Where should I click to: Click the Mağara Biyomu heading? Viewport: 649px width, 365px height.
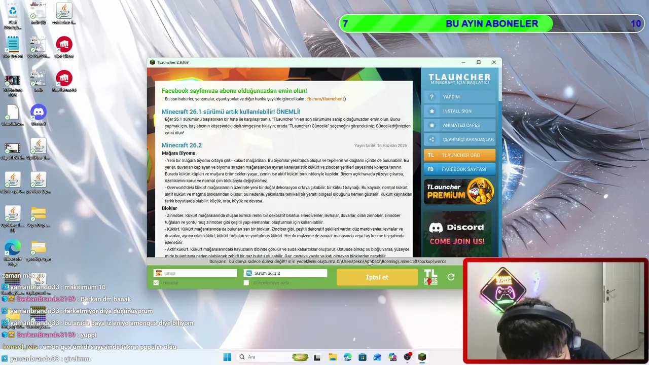[x=178, y=153]
